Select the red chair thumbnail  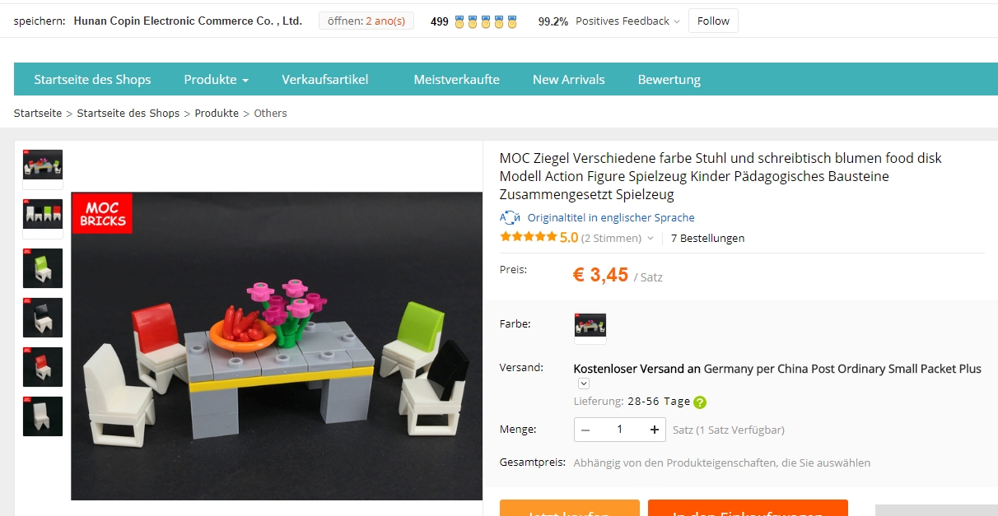(x=43, y=367)
